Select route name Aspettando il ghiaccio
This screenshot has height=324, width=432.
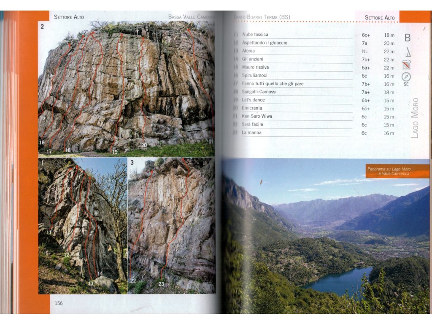tap(265, 43)
